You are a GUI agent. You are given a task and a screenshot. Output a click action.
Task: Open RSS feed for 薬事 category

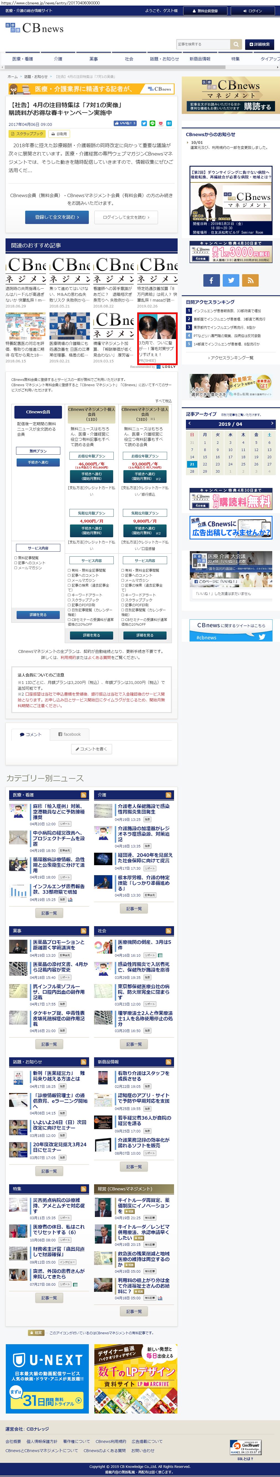click(84, 931)
